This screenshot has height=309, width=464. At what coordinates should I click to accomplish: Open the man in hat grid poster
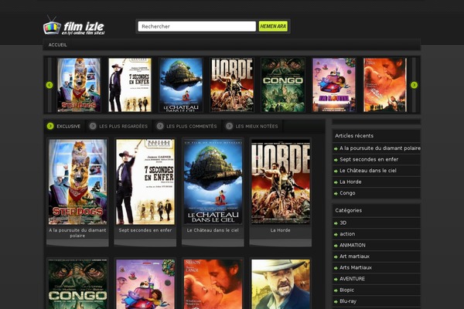coord(281,284)
